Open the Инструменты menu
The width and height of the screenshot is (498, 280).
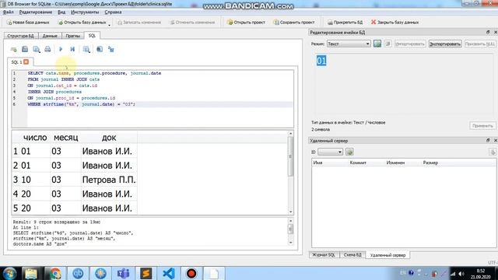click(x=85, y=12)
